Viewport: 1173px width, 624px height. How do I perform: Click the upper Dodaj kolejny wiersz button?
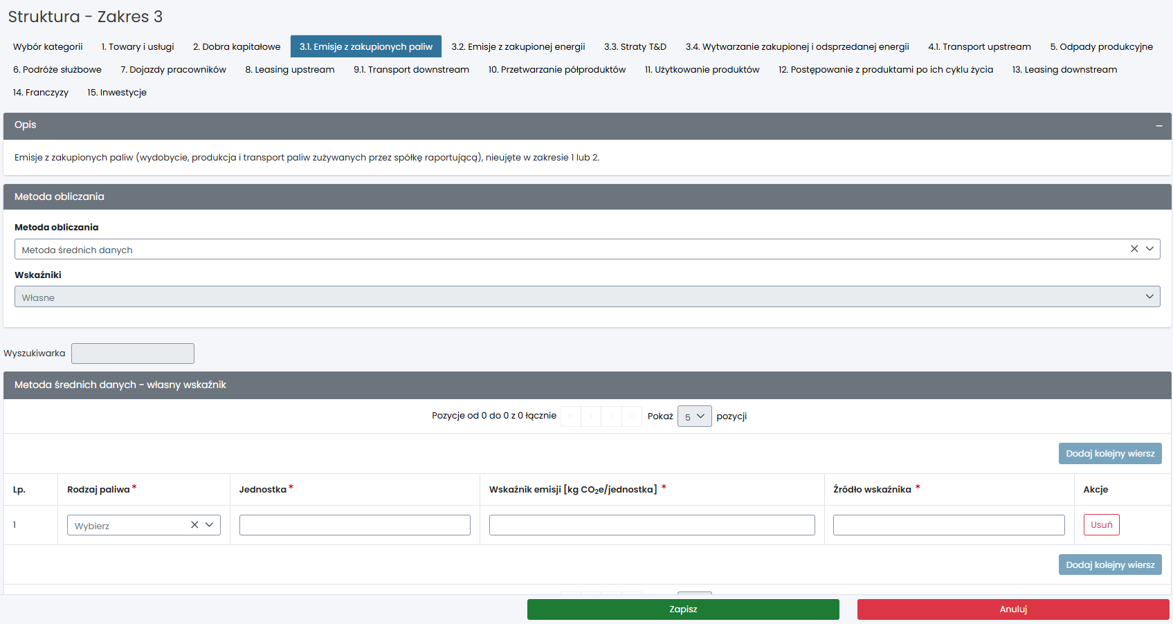pyautogui.click(x=1109, y=454)
